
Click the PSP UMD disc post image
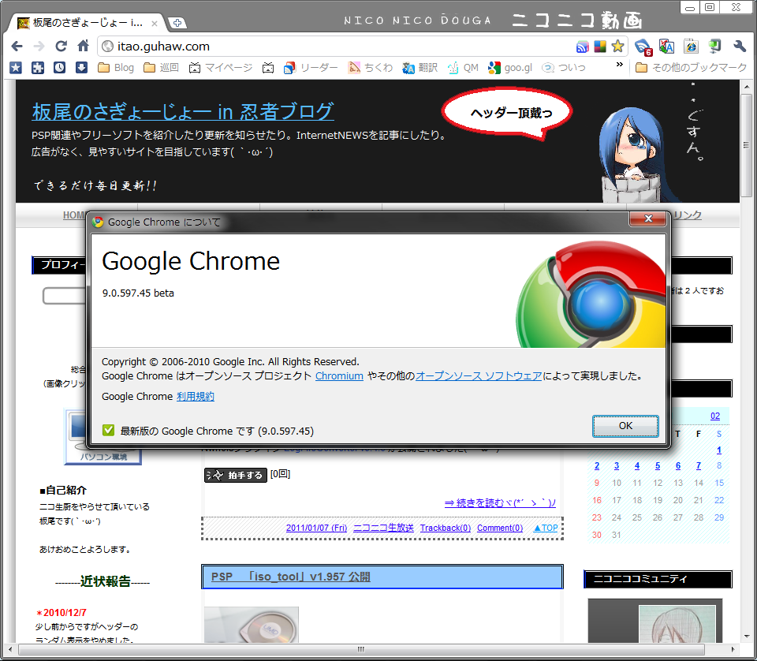coord(252,624)
